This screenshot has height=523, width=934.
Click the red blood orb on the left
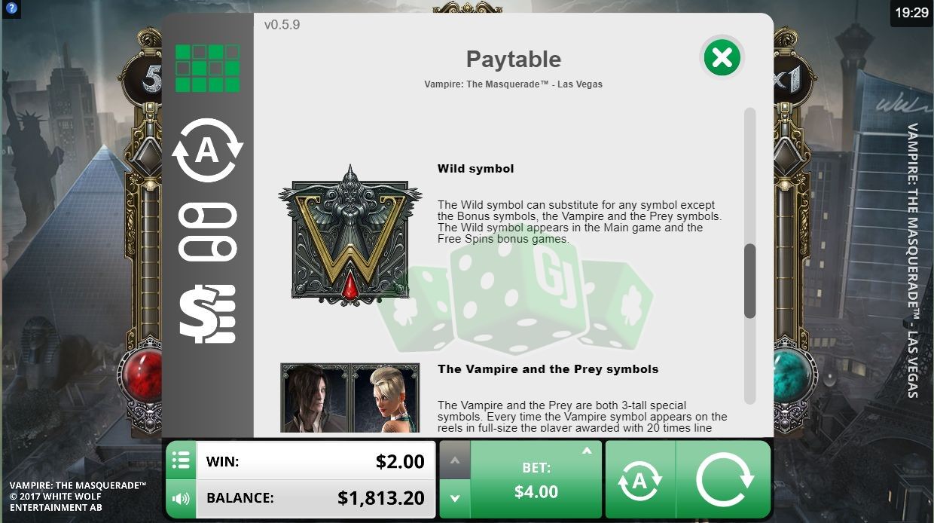pyautogui.click(x=142, y=375)
